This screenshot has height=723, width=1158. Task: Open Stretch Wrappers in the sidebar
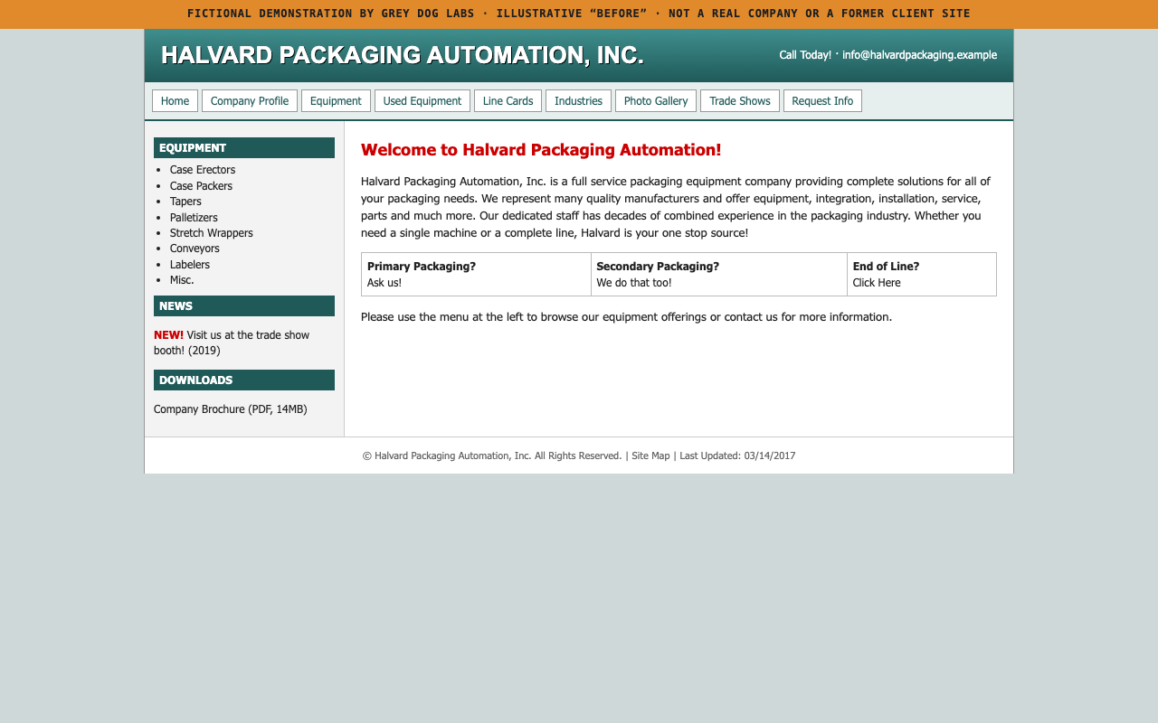pos(212,233)
